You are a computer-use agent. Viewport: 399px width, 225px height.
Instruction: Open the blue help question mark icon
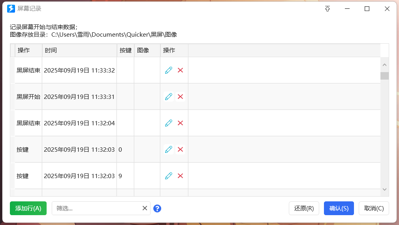pos(157,208)
